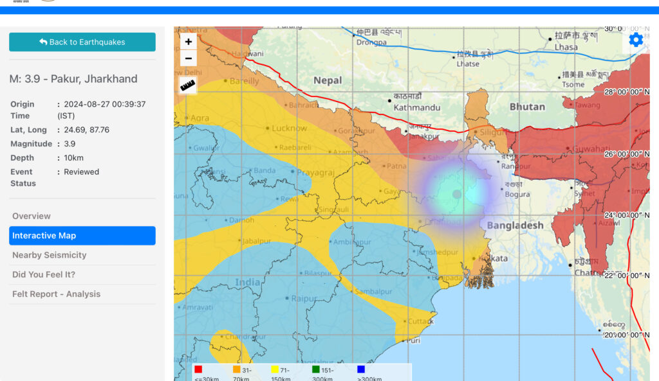
Task: Click origin time value 2024-08-27 00:39:37
Action: pos(105,104)
